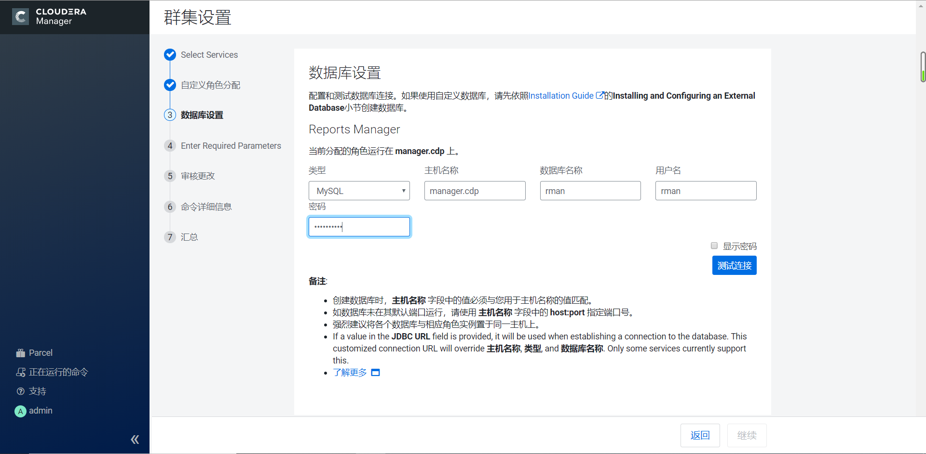Screen dimensions: 926x454
Task: Select the 命令详细信息 step label
Action: 206,207
